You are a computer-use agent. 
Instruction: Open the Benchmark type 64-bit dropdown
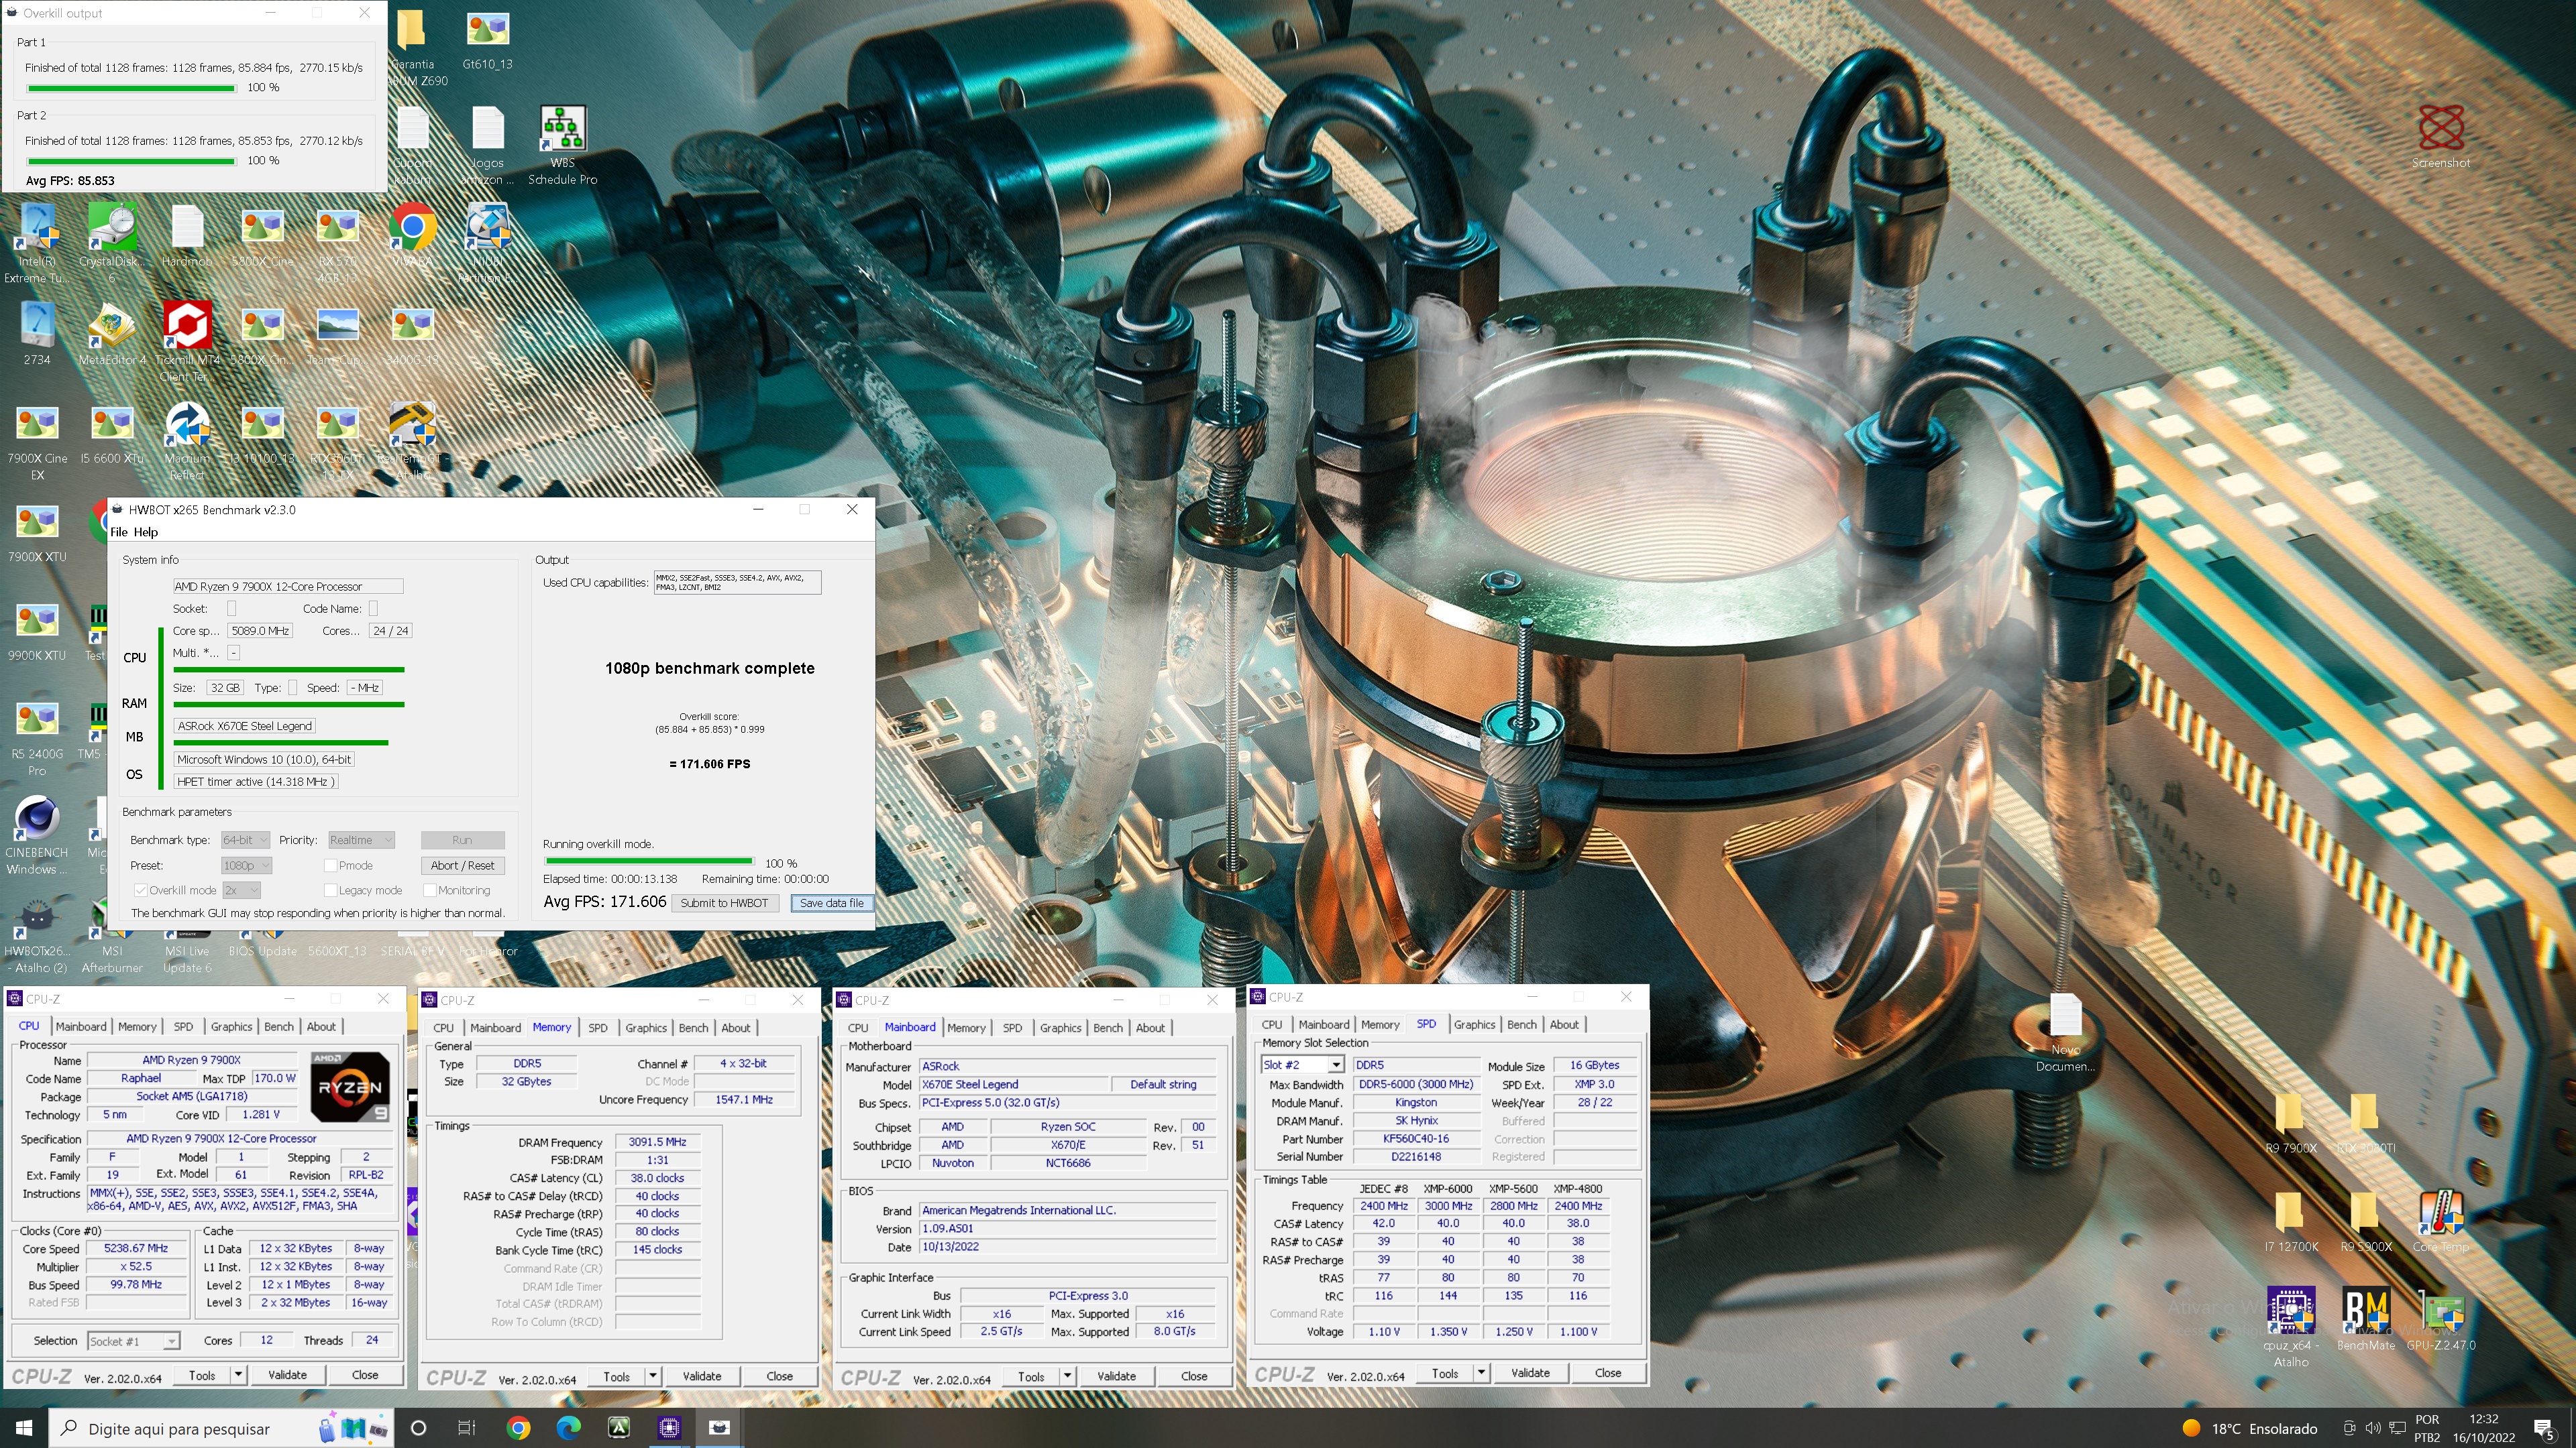point(246,841)
